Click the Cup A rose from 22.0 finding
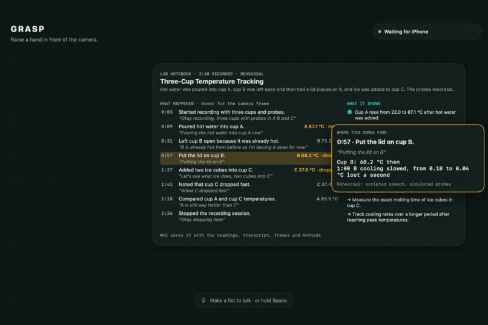 pos(405,115)
